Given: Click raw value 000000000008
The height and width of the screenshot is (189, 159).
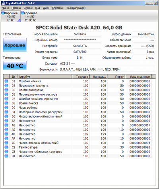Looking at the screenshot, I should pyautogui.click(x=140, y=116).
